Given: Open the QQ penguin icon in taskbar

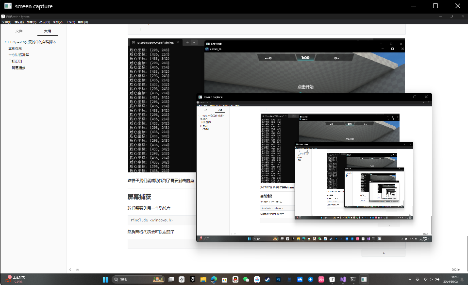Looking at the screenshot, I should pos(235,280).
